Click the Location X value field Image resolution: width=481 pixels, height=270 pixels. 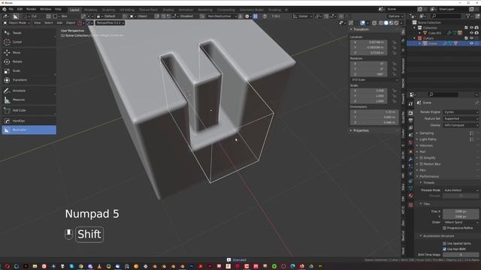[x=369, y=42]
